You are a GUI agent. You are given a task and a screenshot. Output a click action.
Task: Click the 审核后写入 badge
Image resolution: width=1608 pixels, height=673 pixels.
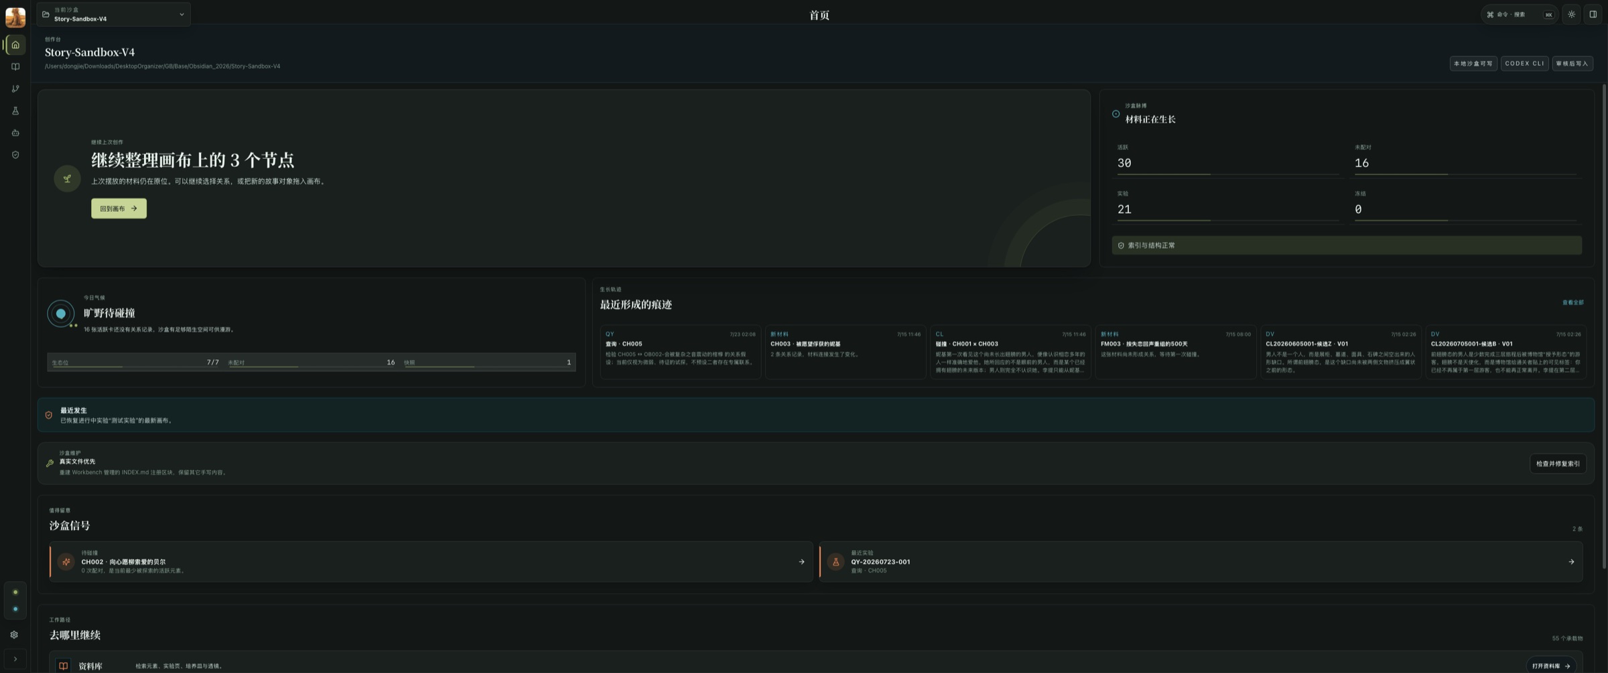tap(1572, 64)
